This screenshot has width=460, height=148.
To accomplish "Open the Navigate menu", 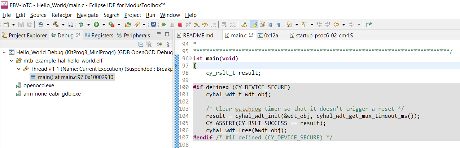I will pyautogui.click(x=87, y=15).
